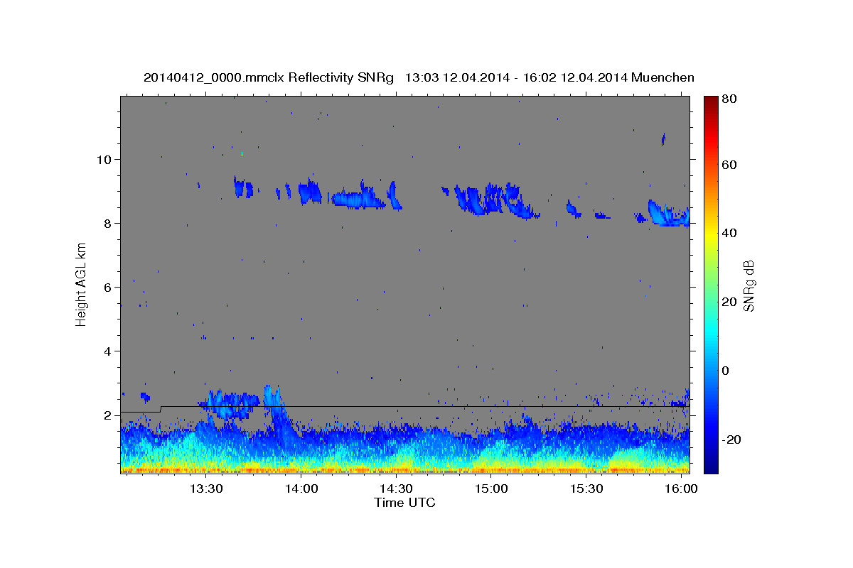Click the cirrus cloud echo near 14:15
Image resolution: width=853 pixels, height=568 pixels.
tap(359, 197)
